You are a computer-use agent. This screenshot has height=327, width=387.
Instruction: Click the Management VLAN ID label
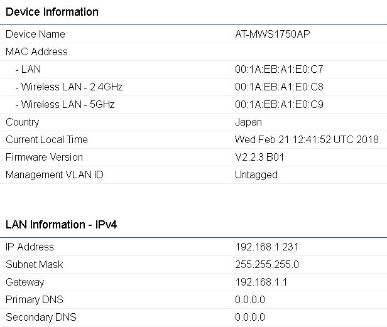55,174
